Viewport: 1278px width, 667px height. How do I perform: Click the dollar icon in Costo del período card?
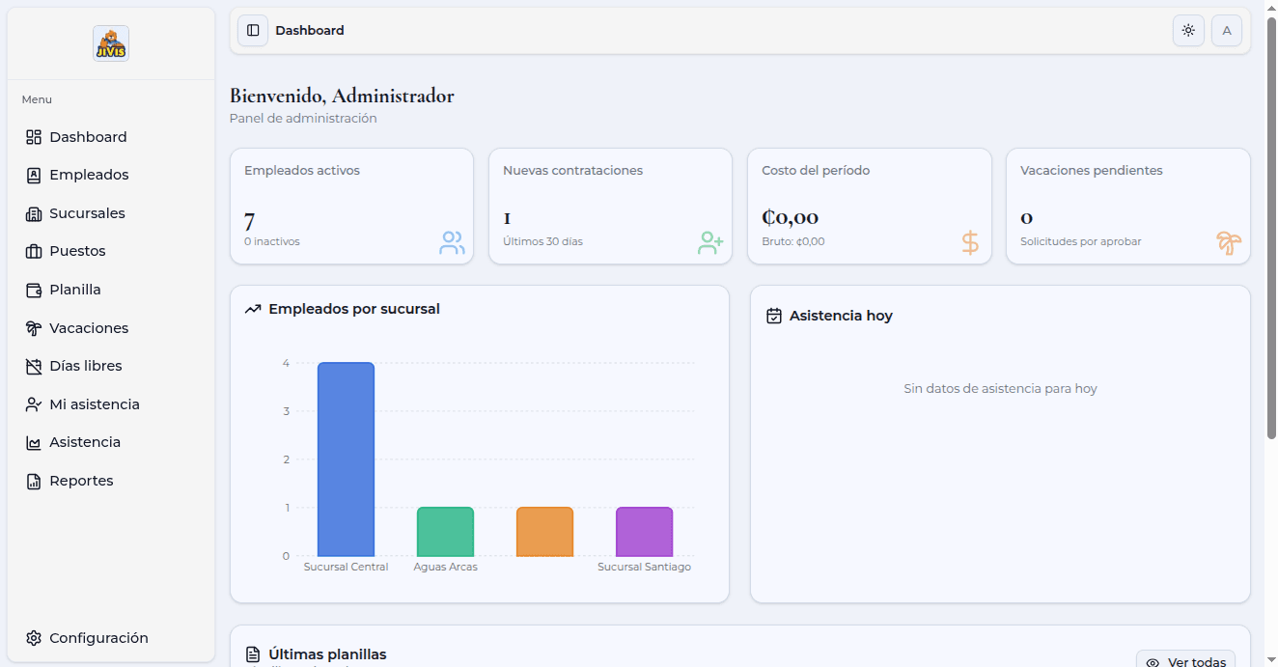(970, 243)
